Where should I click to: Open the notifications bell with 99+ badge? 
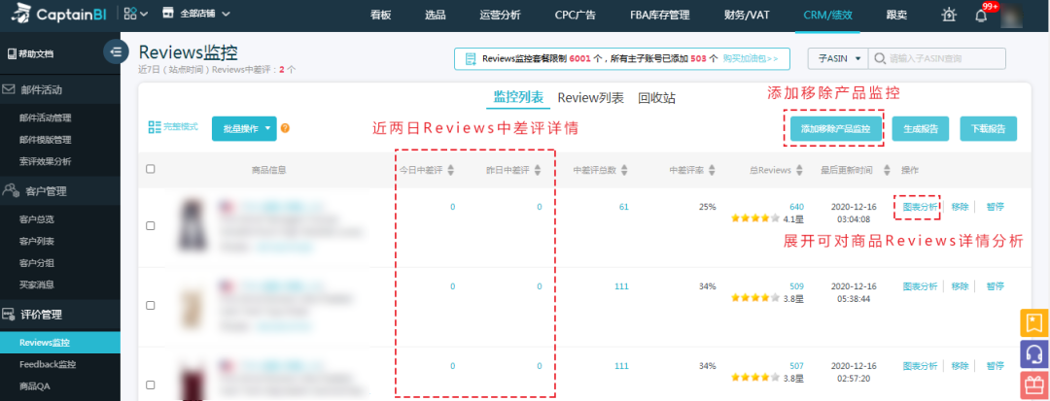click(982, 16)
